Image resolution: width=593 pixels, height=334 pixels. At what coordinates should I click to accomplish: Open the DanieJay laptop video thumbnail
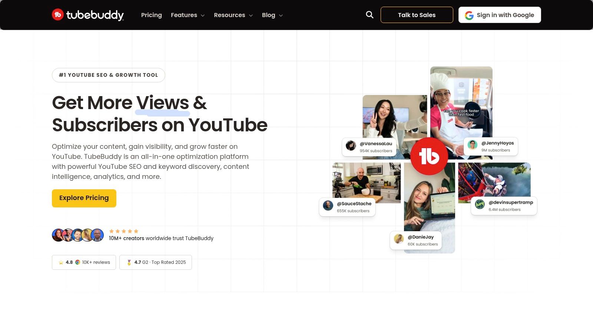430,208
